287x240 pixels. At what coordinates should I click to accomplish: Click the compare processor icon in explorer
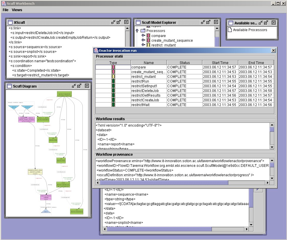[148, 36]
